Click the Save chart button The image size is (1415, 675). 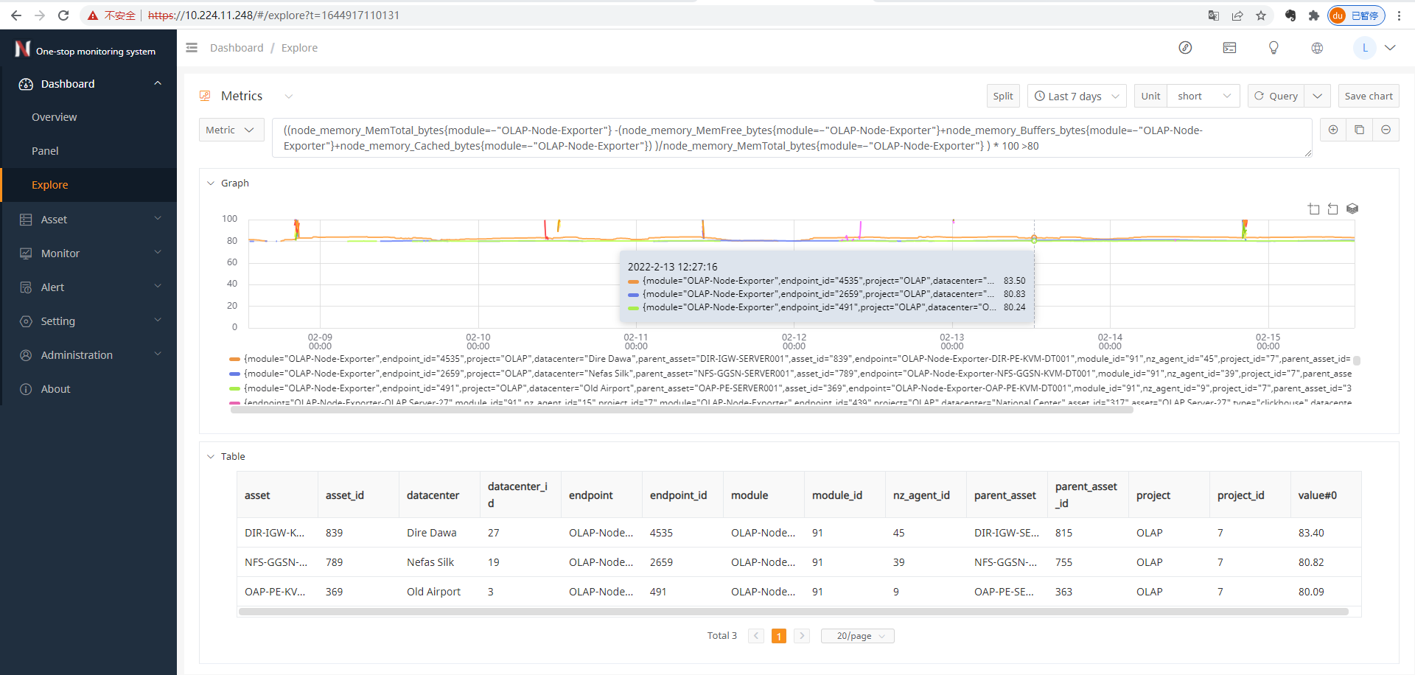pyautogui.click(x=1368, y=96)
